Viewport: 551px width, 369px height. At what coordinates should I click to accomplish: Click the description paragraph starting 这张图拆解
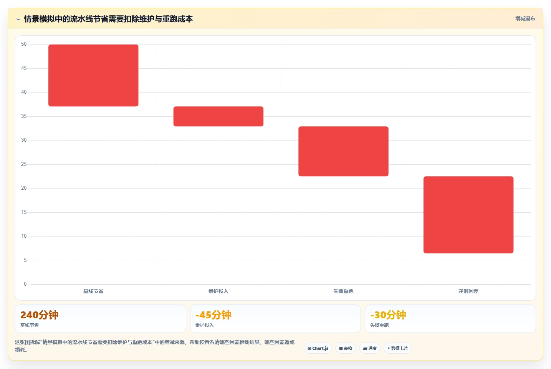point(155,346)
